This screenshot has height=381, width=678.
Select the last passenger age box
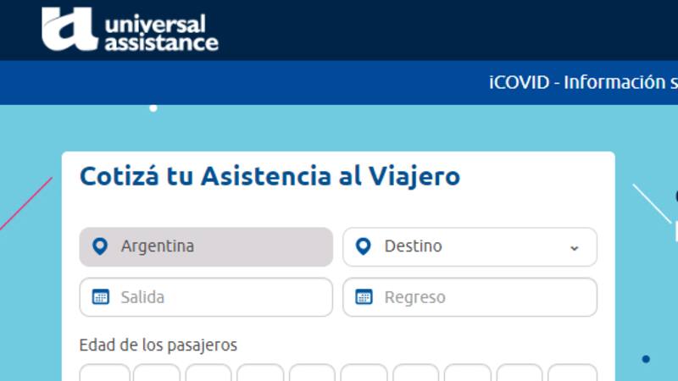pos(572,373)
